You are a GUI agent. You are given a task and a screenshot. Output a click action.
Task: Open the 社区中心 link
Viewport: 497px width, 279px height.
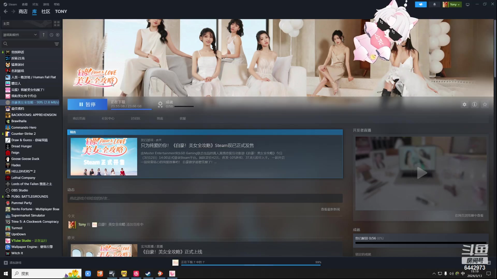pyautogui.click(x=108, y=118)
